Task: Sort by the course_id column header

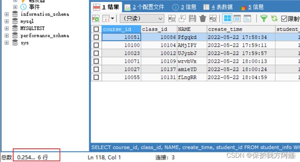Action: coord(121,29)
